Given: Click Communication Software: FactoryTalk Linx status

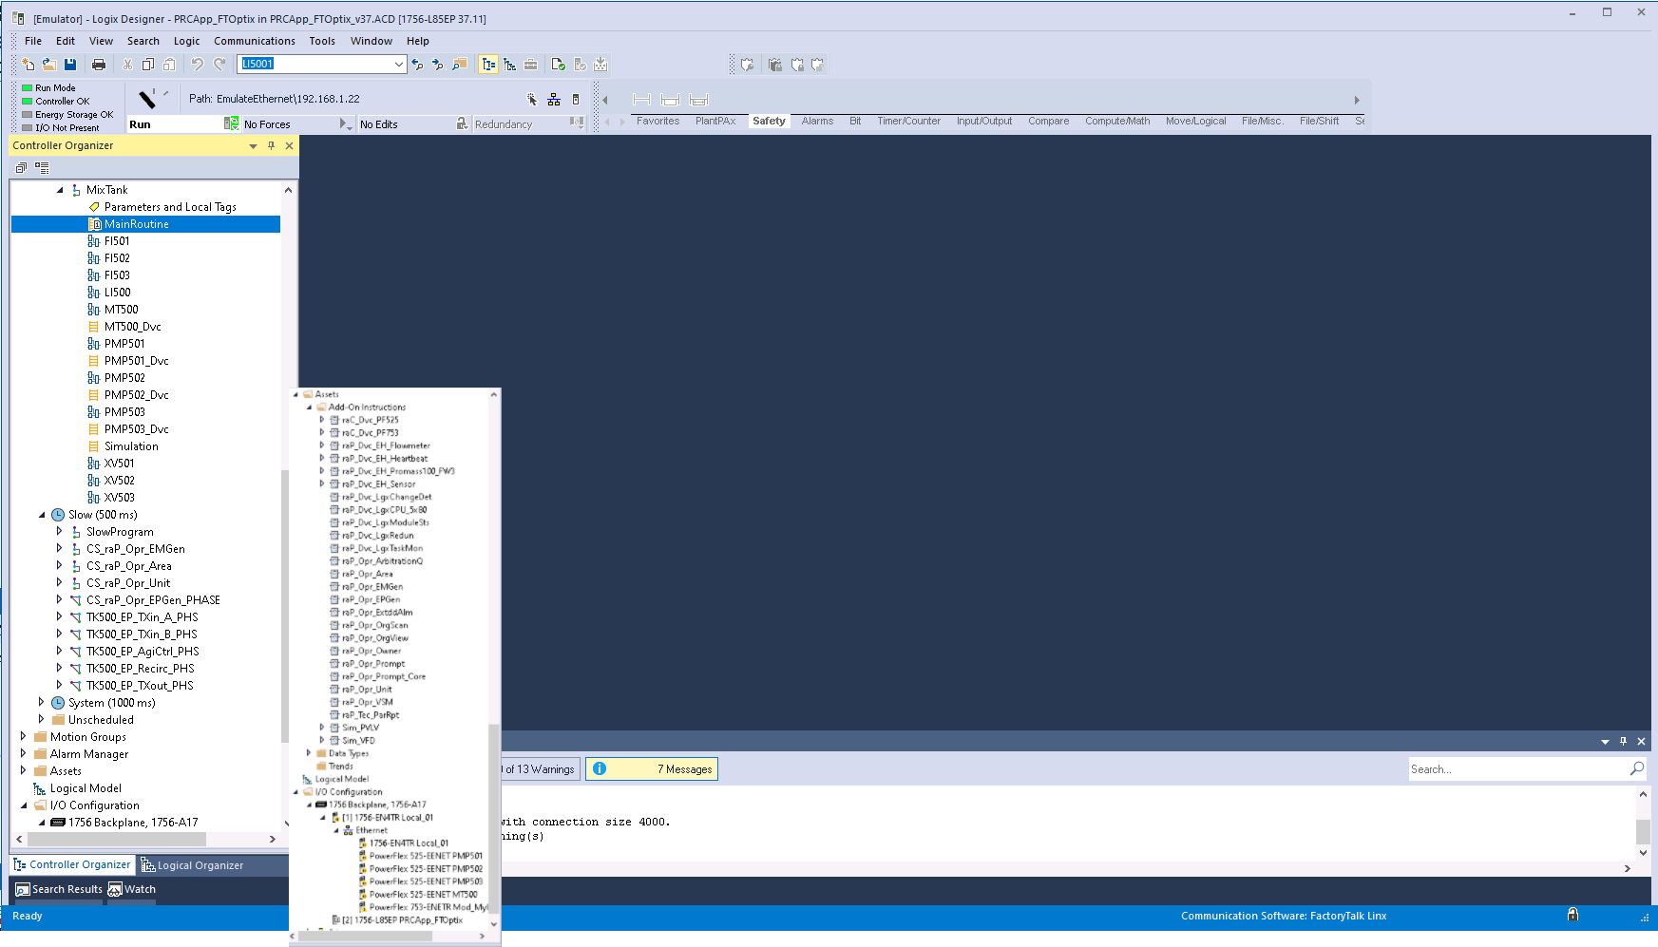Looking at the screenshot, I should [1284, 916].
